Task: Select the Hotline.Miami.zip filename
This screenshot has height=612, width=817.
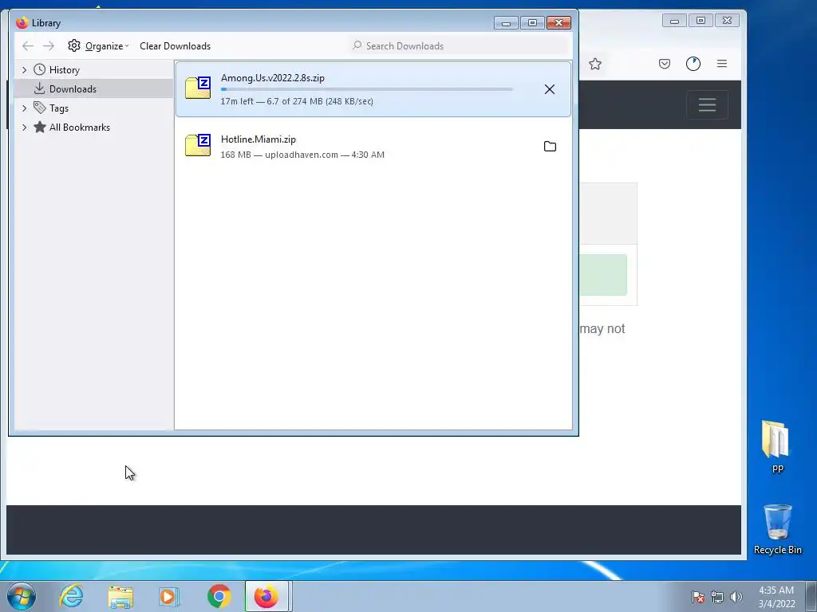Action: coord(259,139)
